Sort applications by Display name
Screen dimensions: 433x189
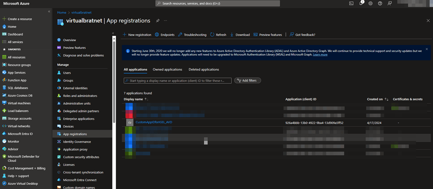(135, 99)
